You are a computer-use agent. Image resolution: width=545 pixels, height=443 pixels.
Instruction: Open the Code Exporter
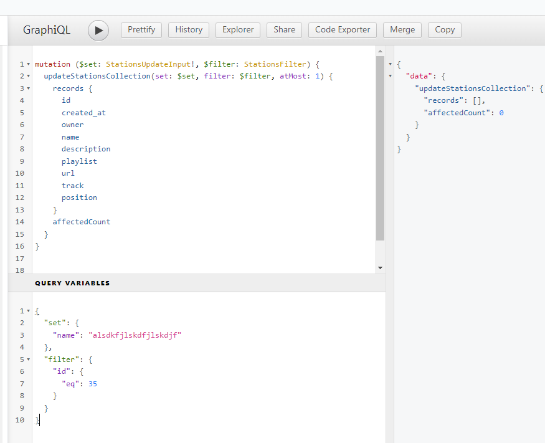343,30
